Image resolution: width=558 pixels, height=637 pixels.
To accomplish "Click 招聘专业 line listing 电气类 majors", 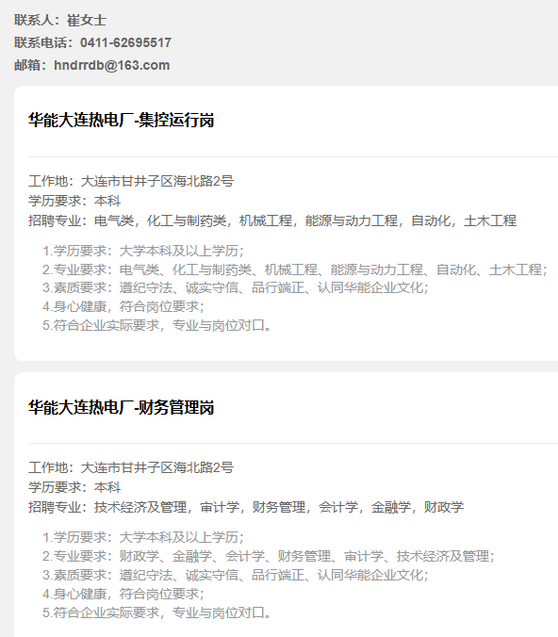I will (272, 220).
